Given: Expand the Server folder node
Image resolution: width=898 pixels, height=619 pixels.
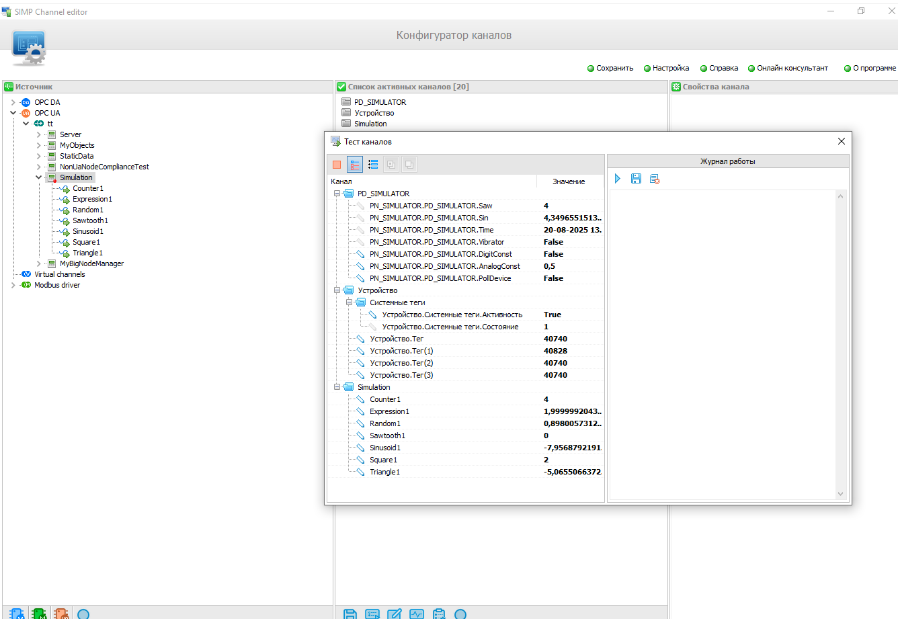Looking at the screenshot, I should coord(38,134).
